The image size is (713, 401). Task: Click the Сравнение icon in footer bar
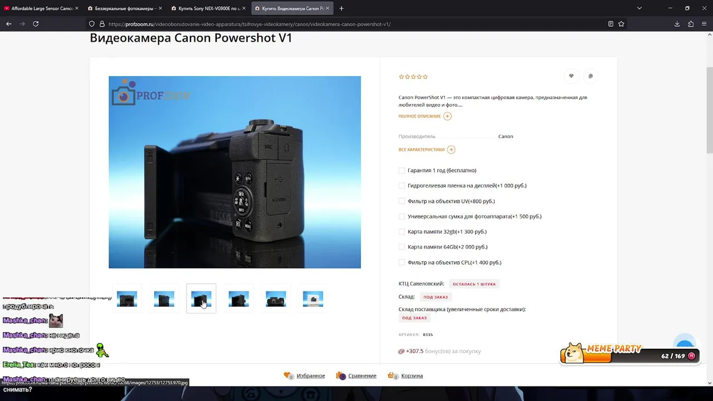click(341, 376)
